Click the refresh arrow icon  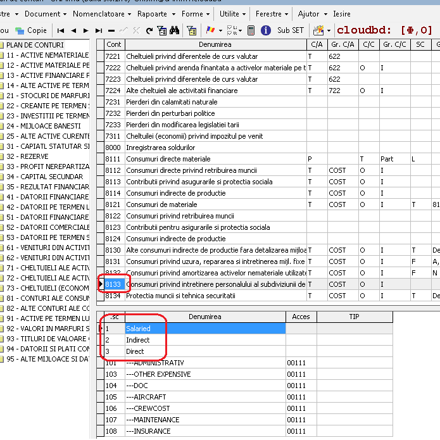click(x=149, y=30)
